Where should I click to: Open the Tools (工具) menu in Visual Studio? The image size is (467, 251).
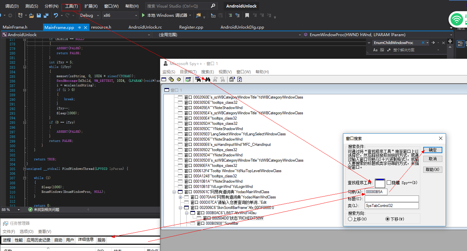click(71, 6)
